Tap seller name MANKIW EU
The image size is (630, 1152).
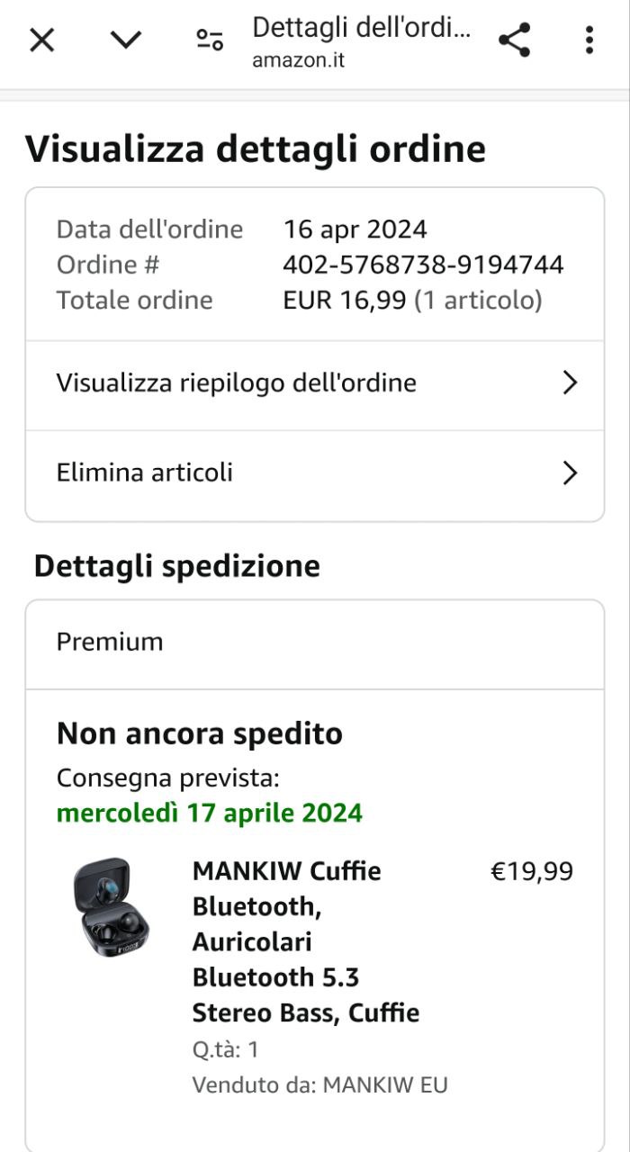point(384,1084)
